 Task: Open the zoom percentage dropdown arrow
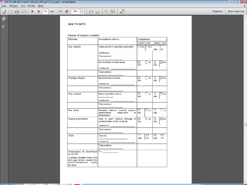(82, 11)
